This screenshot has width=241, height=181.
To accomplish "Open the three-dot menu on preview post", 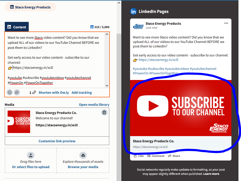I will [226, 23].
